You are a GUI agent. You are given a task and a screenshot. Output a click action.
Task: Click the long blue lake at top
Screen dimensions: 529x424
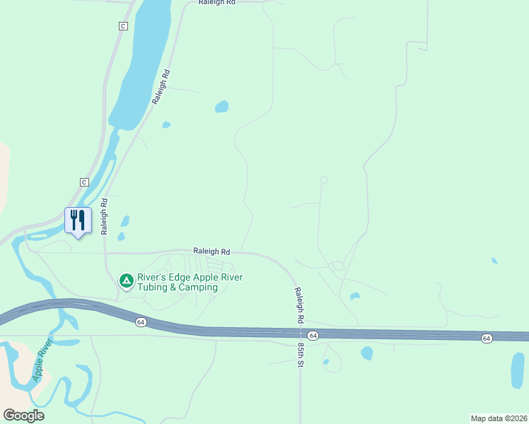[x=140, y=64]
